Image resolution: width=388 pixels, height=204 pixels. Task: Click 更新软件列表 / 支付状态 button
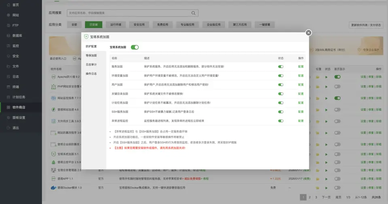[x=366, y=25]
